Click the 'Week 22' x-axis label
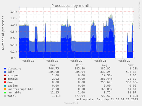The width and height of the screenshot is (142, 106). [124, 61]
